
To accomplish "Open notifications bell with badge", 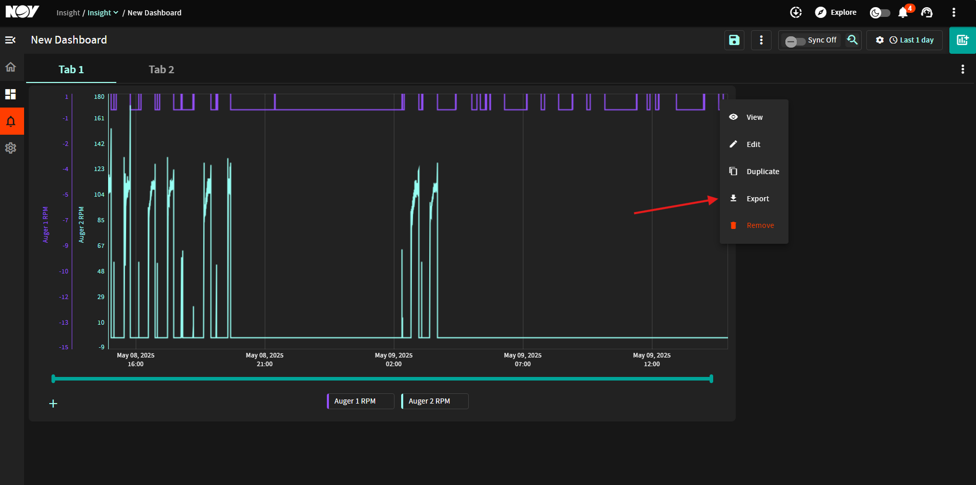I will click(x=904, y=12).
